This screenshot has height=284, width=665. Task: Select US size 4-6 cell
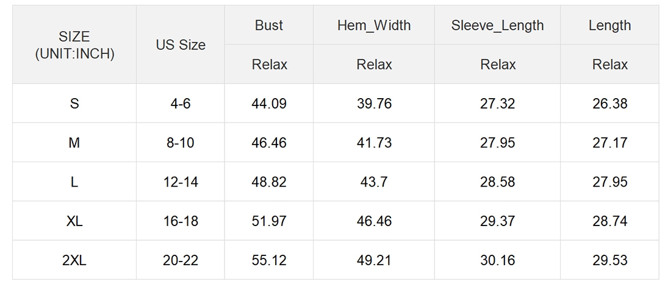tap(180, 104)
